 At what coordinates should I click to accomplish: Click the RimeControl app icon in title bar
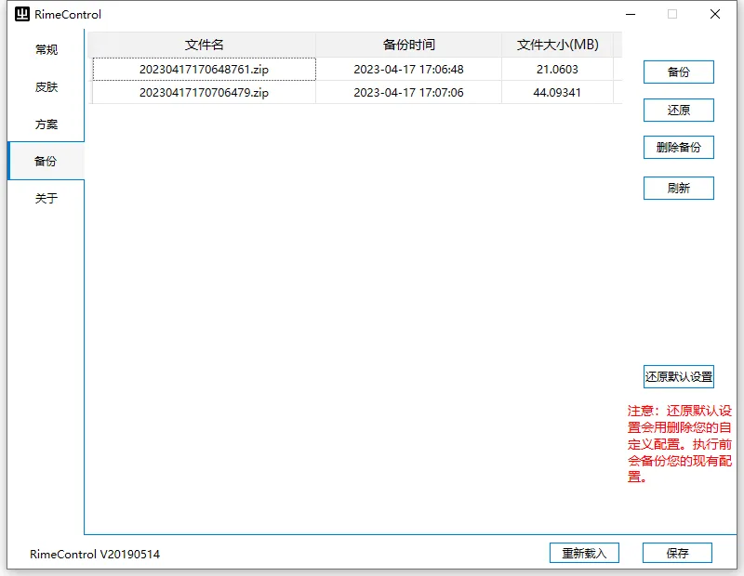click(22, 14)
